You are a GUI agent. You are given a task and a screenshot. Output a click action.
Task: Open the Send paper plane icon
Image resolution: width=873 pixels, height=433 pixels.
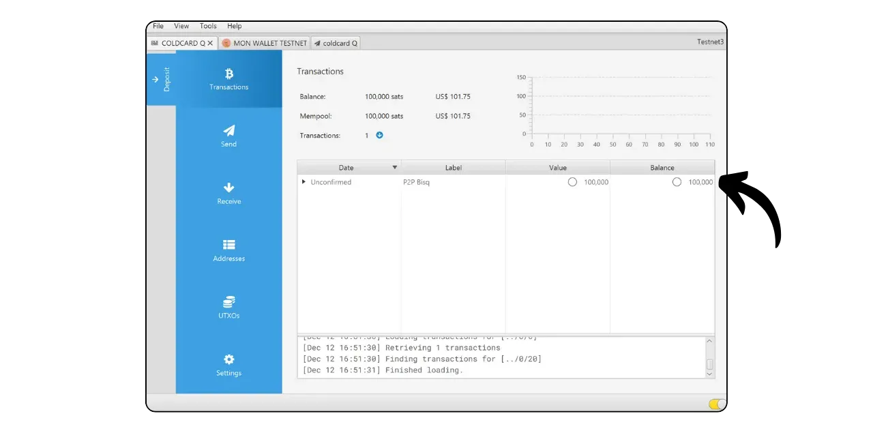tap(229, 131)
